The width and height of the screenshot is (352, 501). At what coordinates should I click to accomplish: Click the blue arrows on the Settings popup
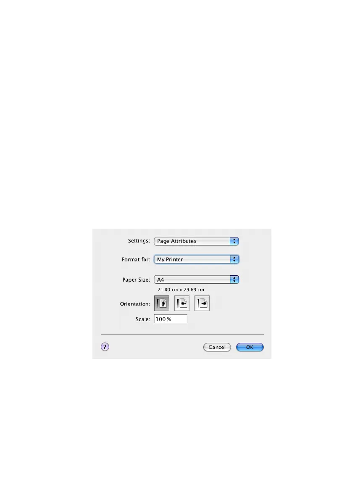[x=234, y=241]
